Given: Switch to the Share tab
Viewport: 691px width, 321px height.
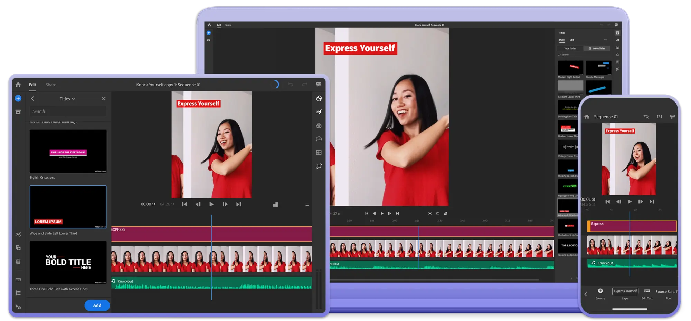Looking at the screenshot, I should [x=50, y=84].
